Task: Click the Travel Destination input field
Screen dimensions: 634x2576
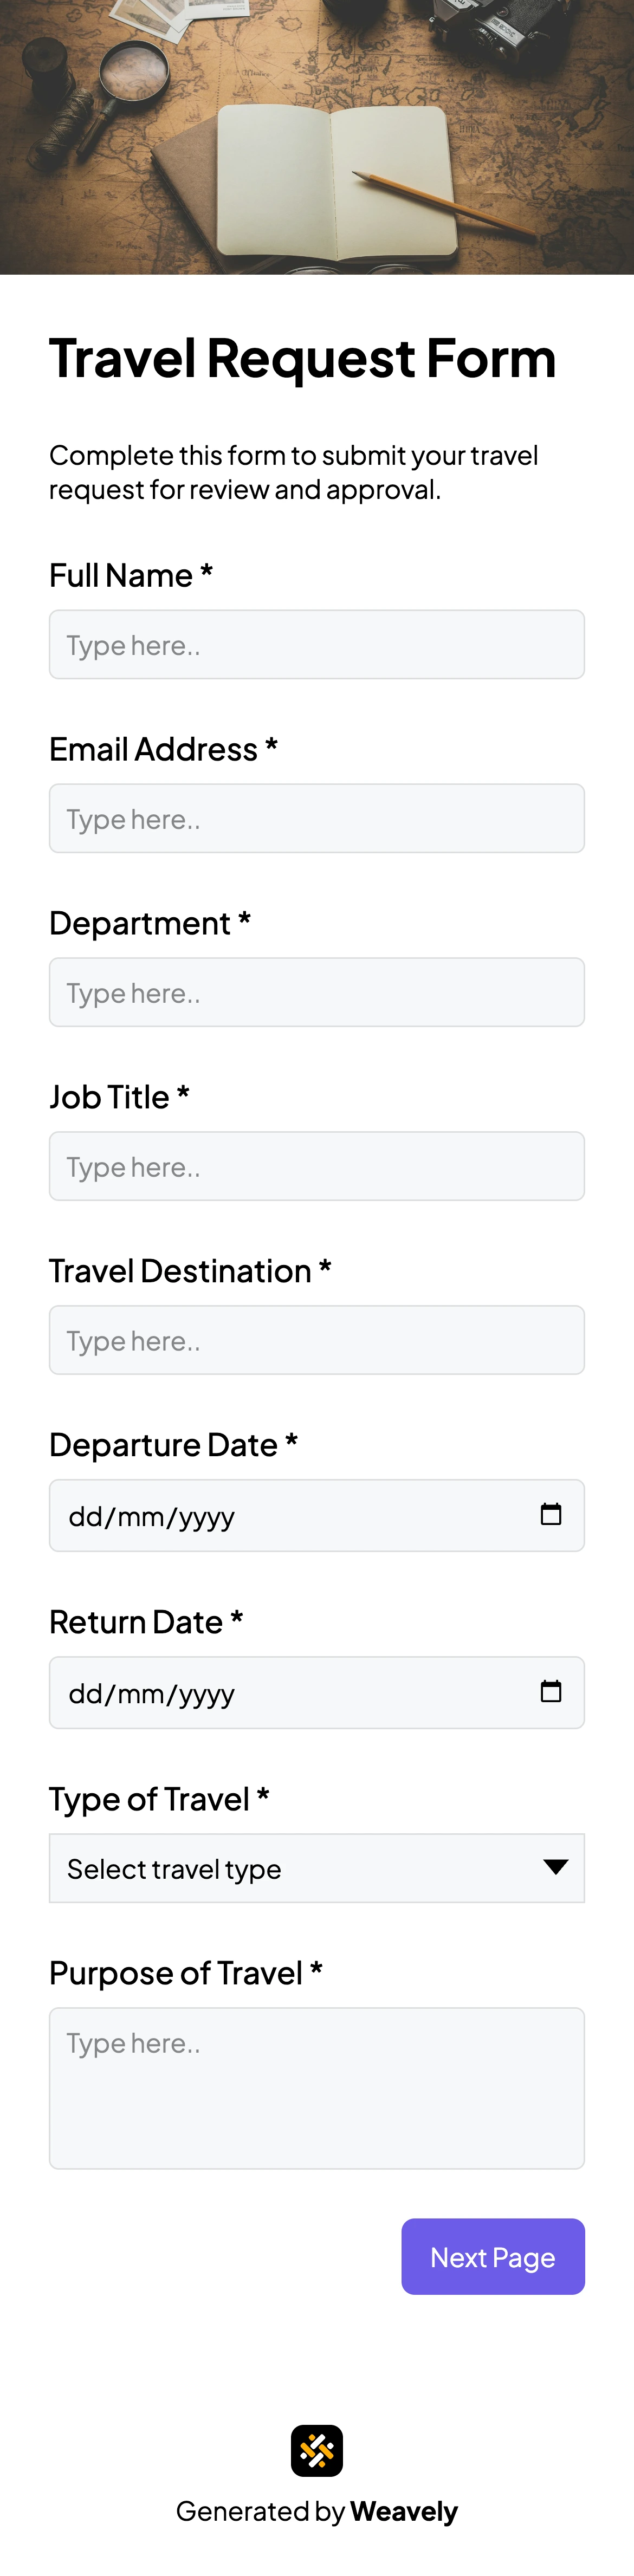Action: [317, 1340]
